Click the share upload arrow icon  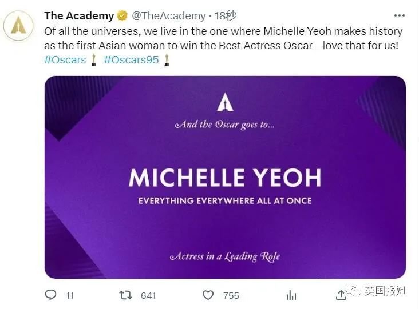(341, 294)
